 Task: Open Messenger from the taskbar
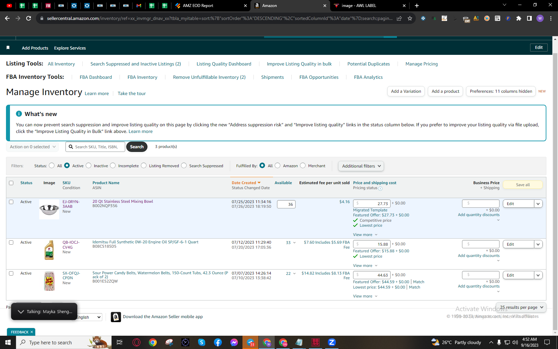coord(234,342)
